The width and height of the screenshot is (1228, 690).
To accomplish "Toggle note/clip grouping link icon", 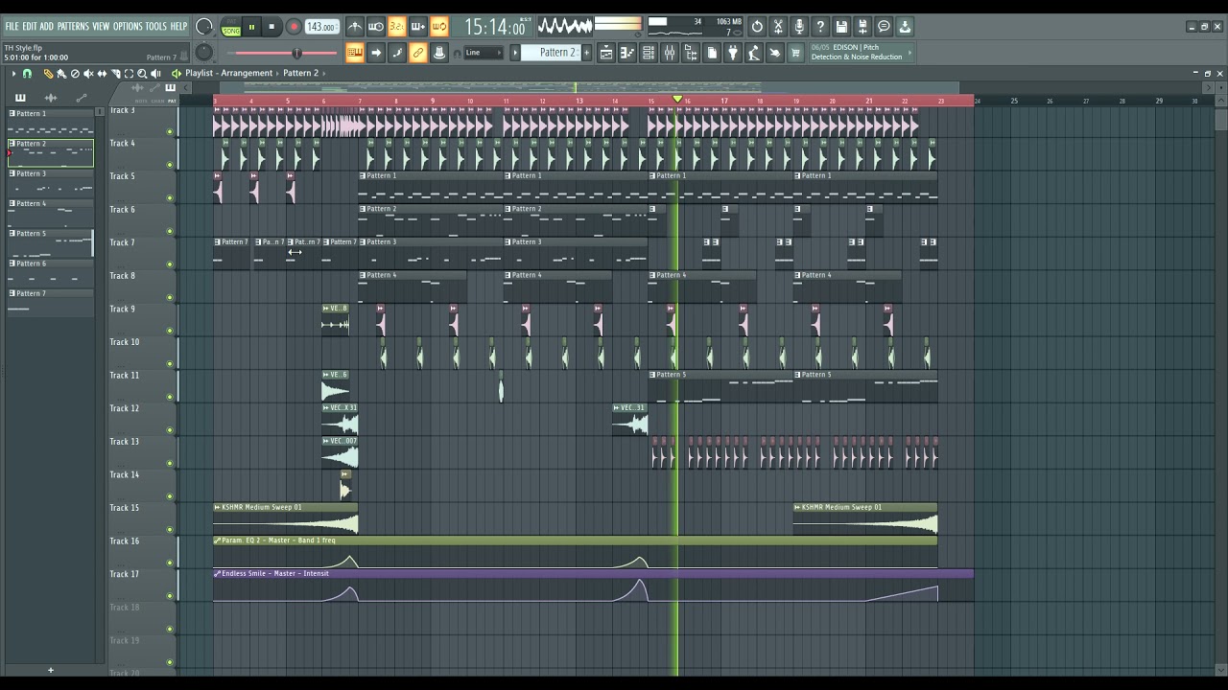I will (418, 53).
